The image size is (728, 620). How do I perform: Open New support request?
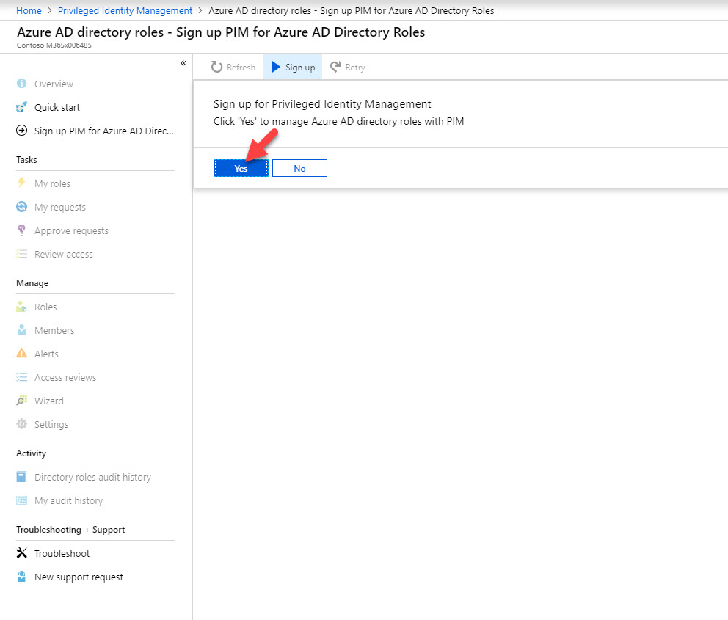(x=79, y=577)
